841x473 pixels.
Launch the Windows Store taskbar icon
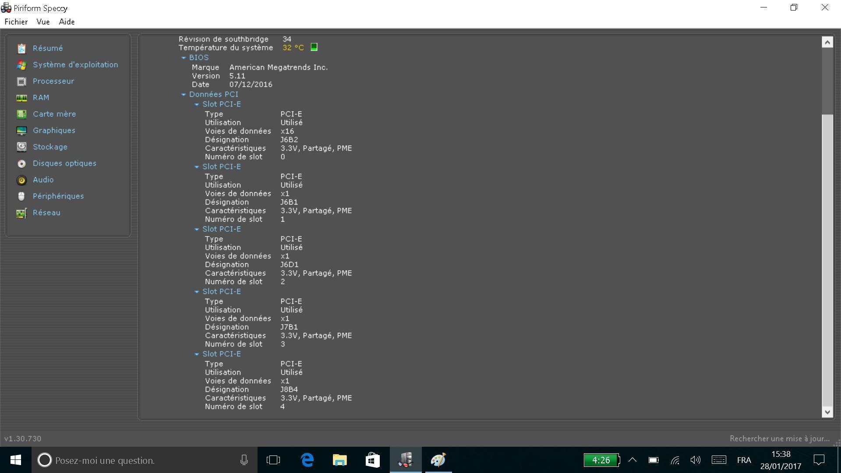pos(373,460)
